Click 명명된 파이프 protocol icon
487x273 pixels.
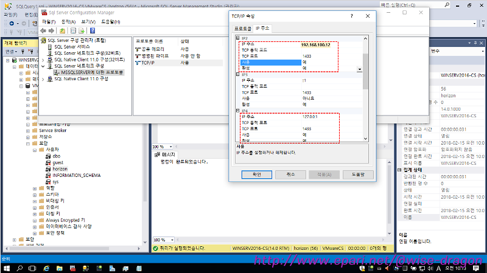(x=138, y=56)
